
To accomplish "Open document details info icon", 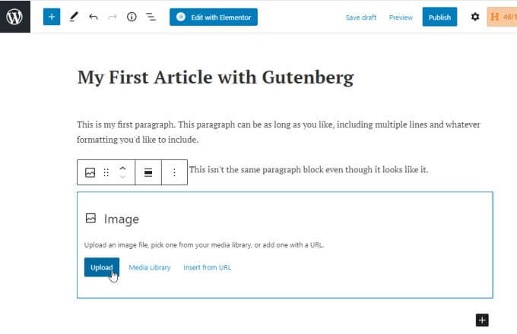I will pos(132,17).
